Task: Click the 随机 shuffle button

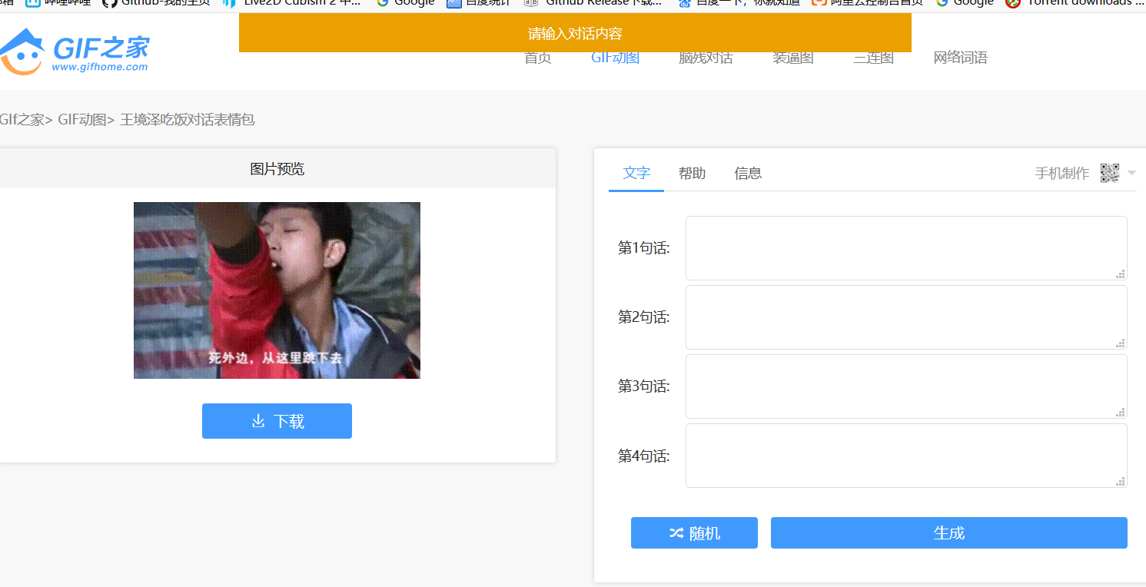Action: (694, 533)
